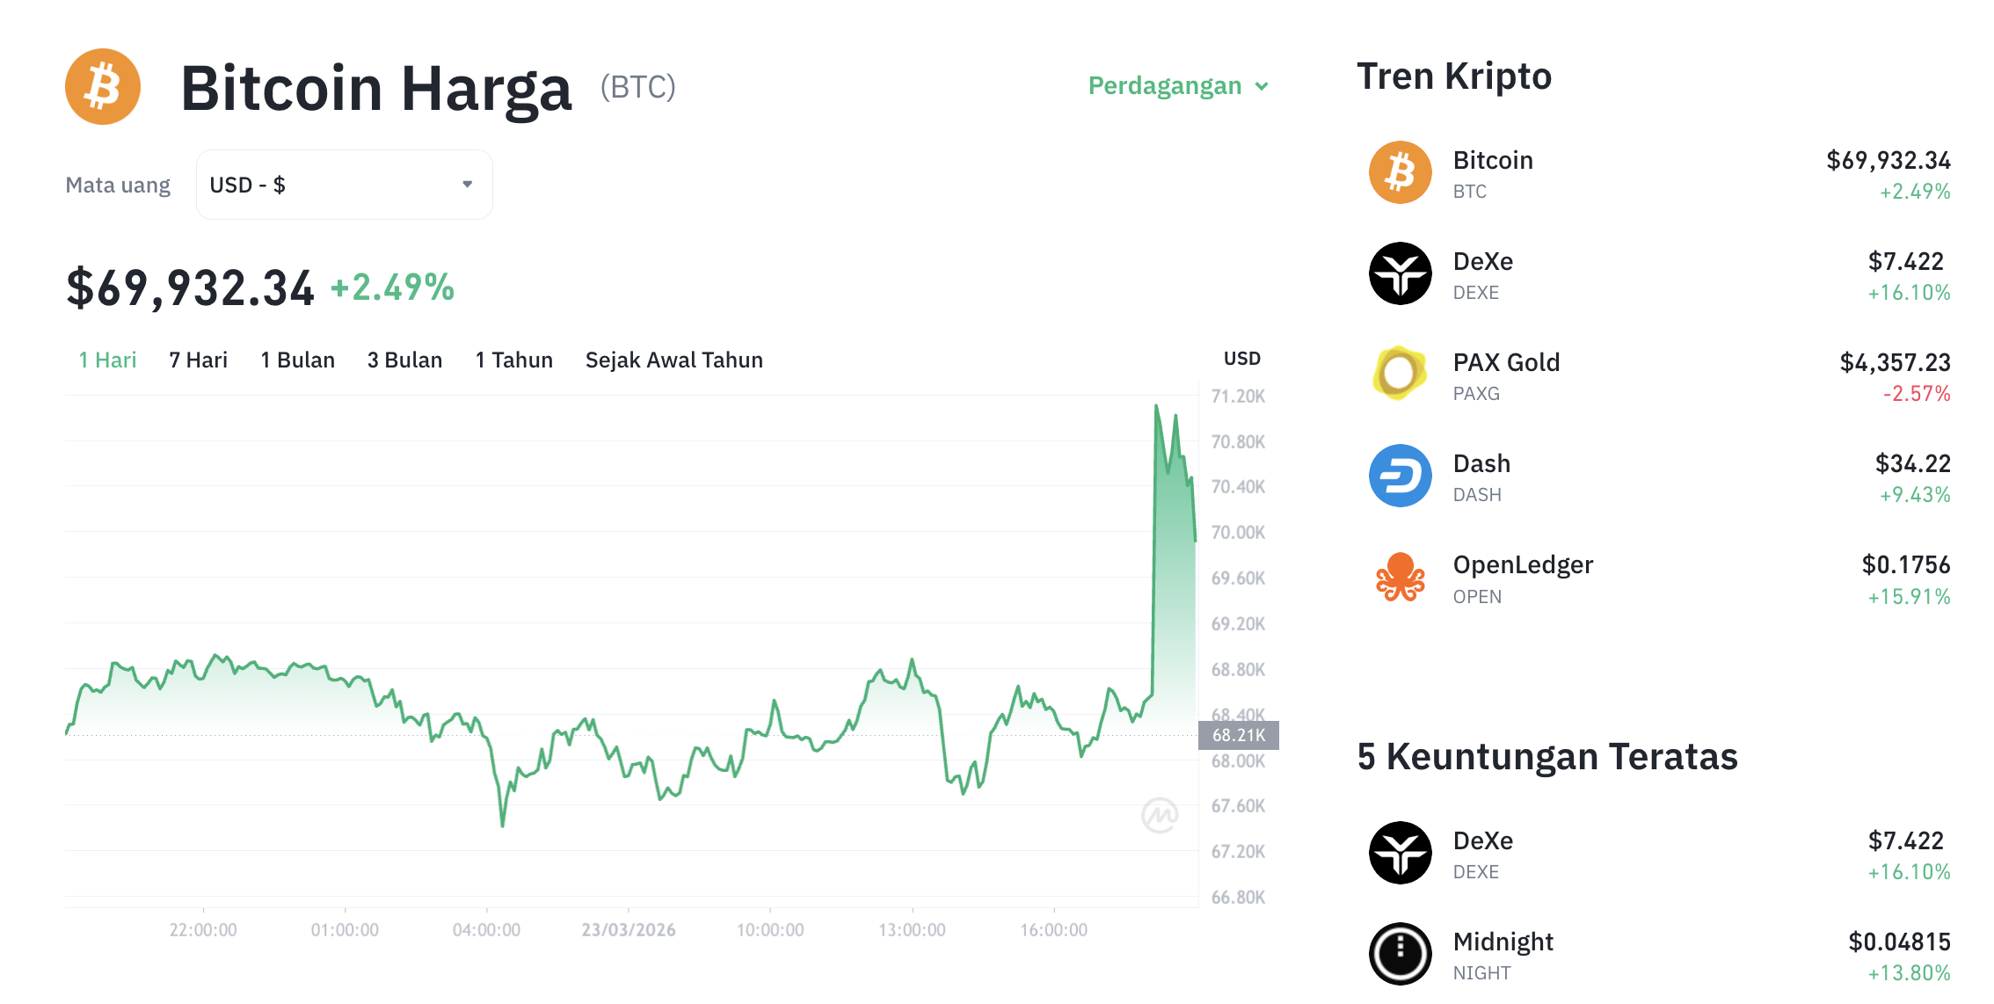This screenshot has width=1994, height=1004.
Task: Click the Midnight coin icon under Keuntungan Teratas
Action: pyautogui.click(x=1400, y=954)
